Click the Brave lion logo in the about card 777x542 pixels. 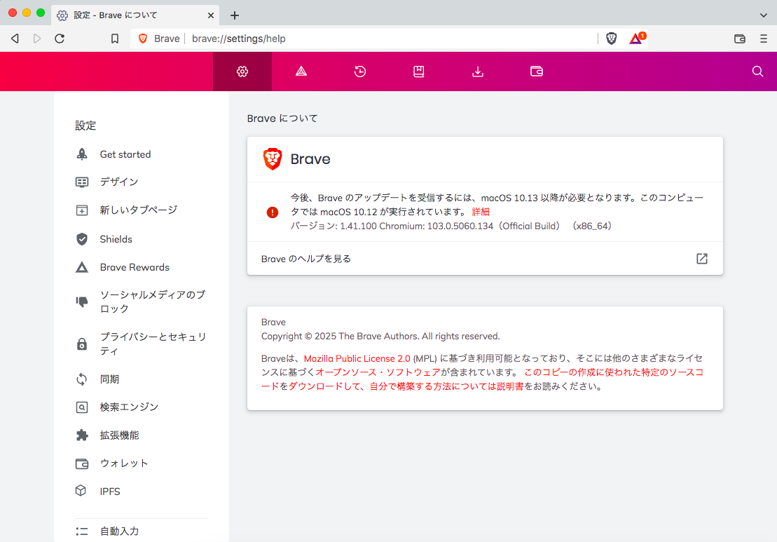(x=272, y=159)
